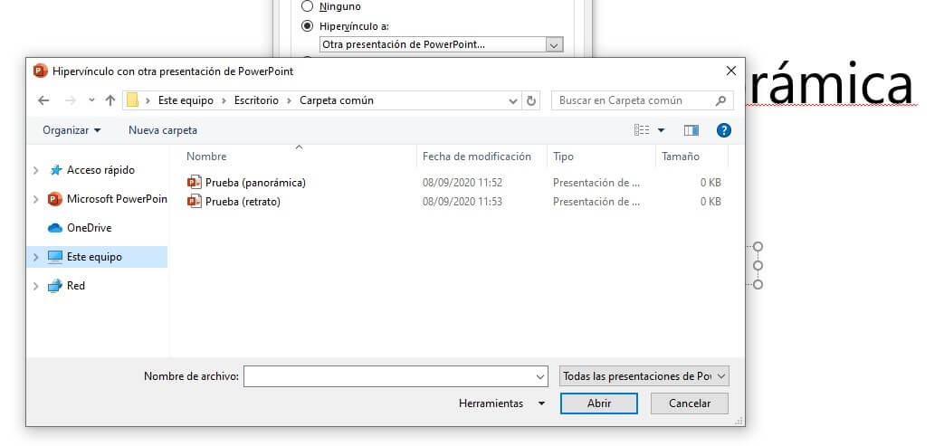Select 'Este equipo' in the address breadcrumb

point(186,100)
